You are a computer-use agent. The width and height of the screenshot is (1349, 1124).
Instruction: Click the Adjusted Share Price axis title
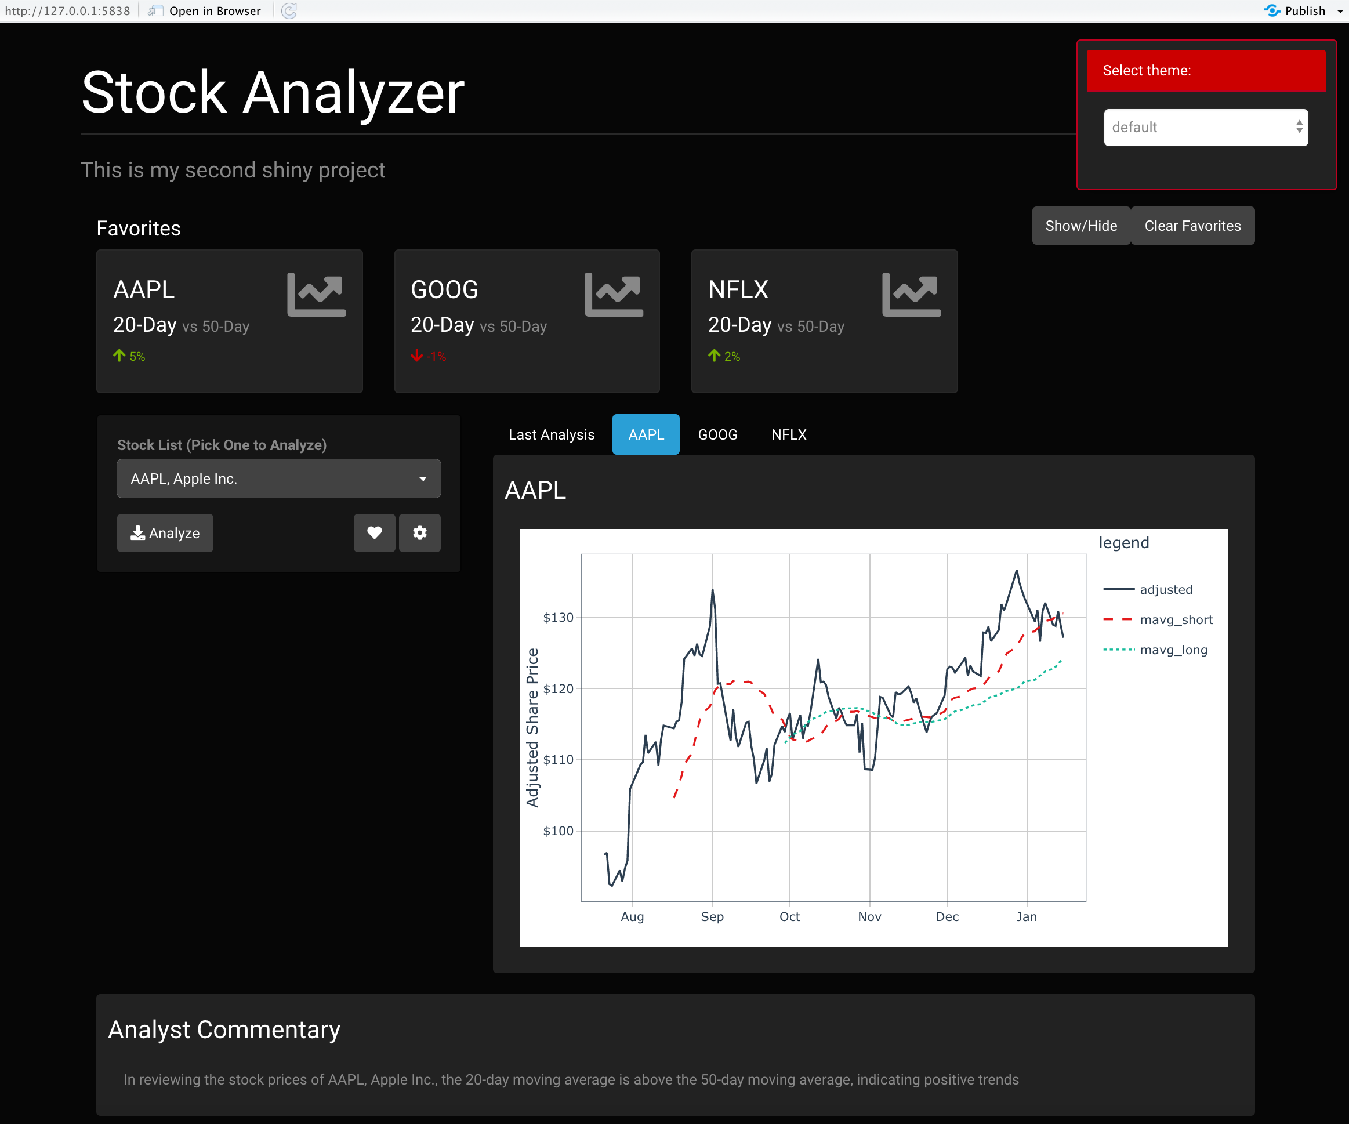click(x=532, y=727)
